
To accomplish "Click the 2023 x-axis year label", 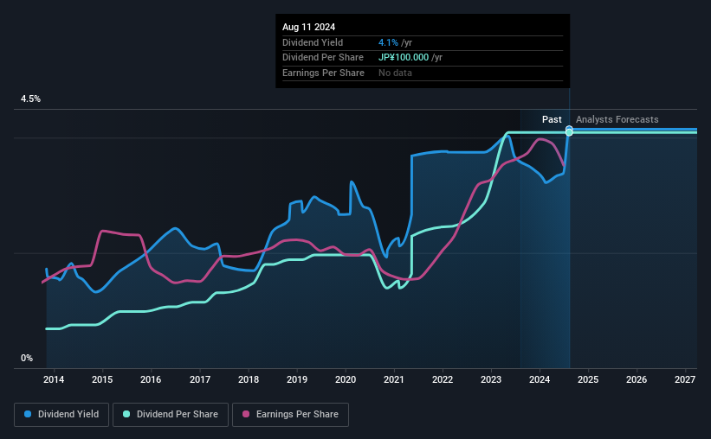I will [x=491, y=379].
